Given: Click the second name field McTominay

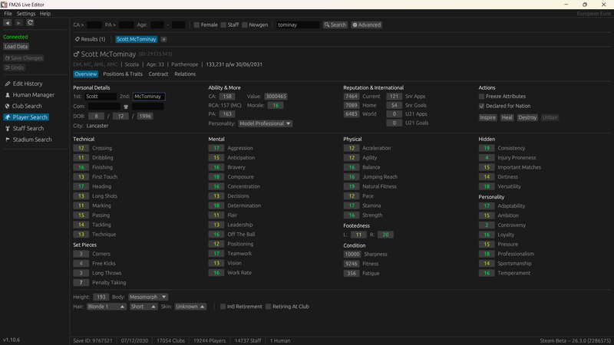Looking at the screenshot, I should [x=149, y=97].
